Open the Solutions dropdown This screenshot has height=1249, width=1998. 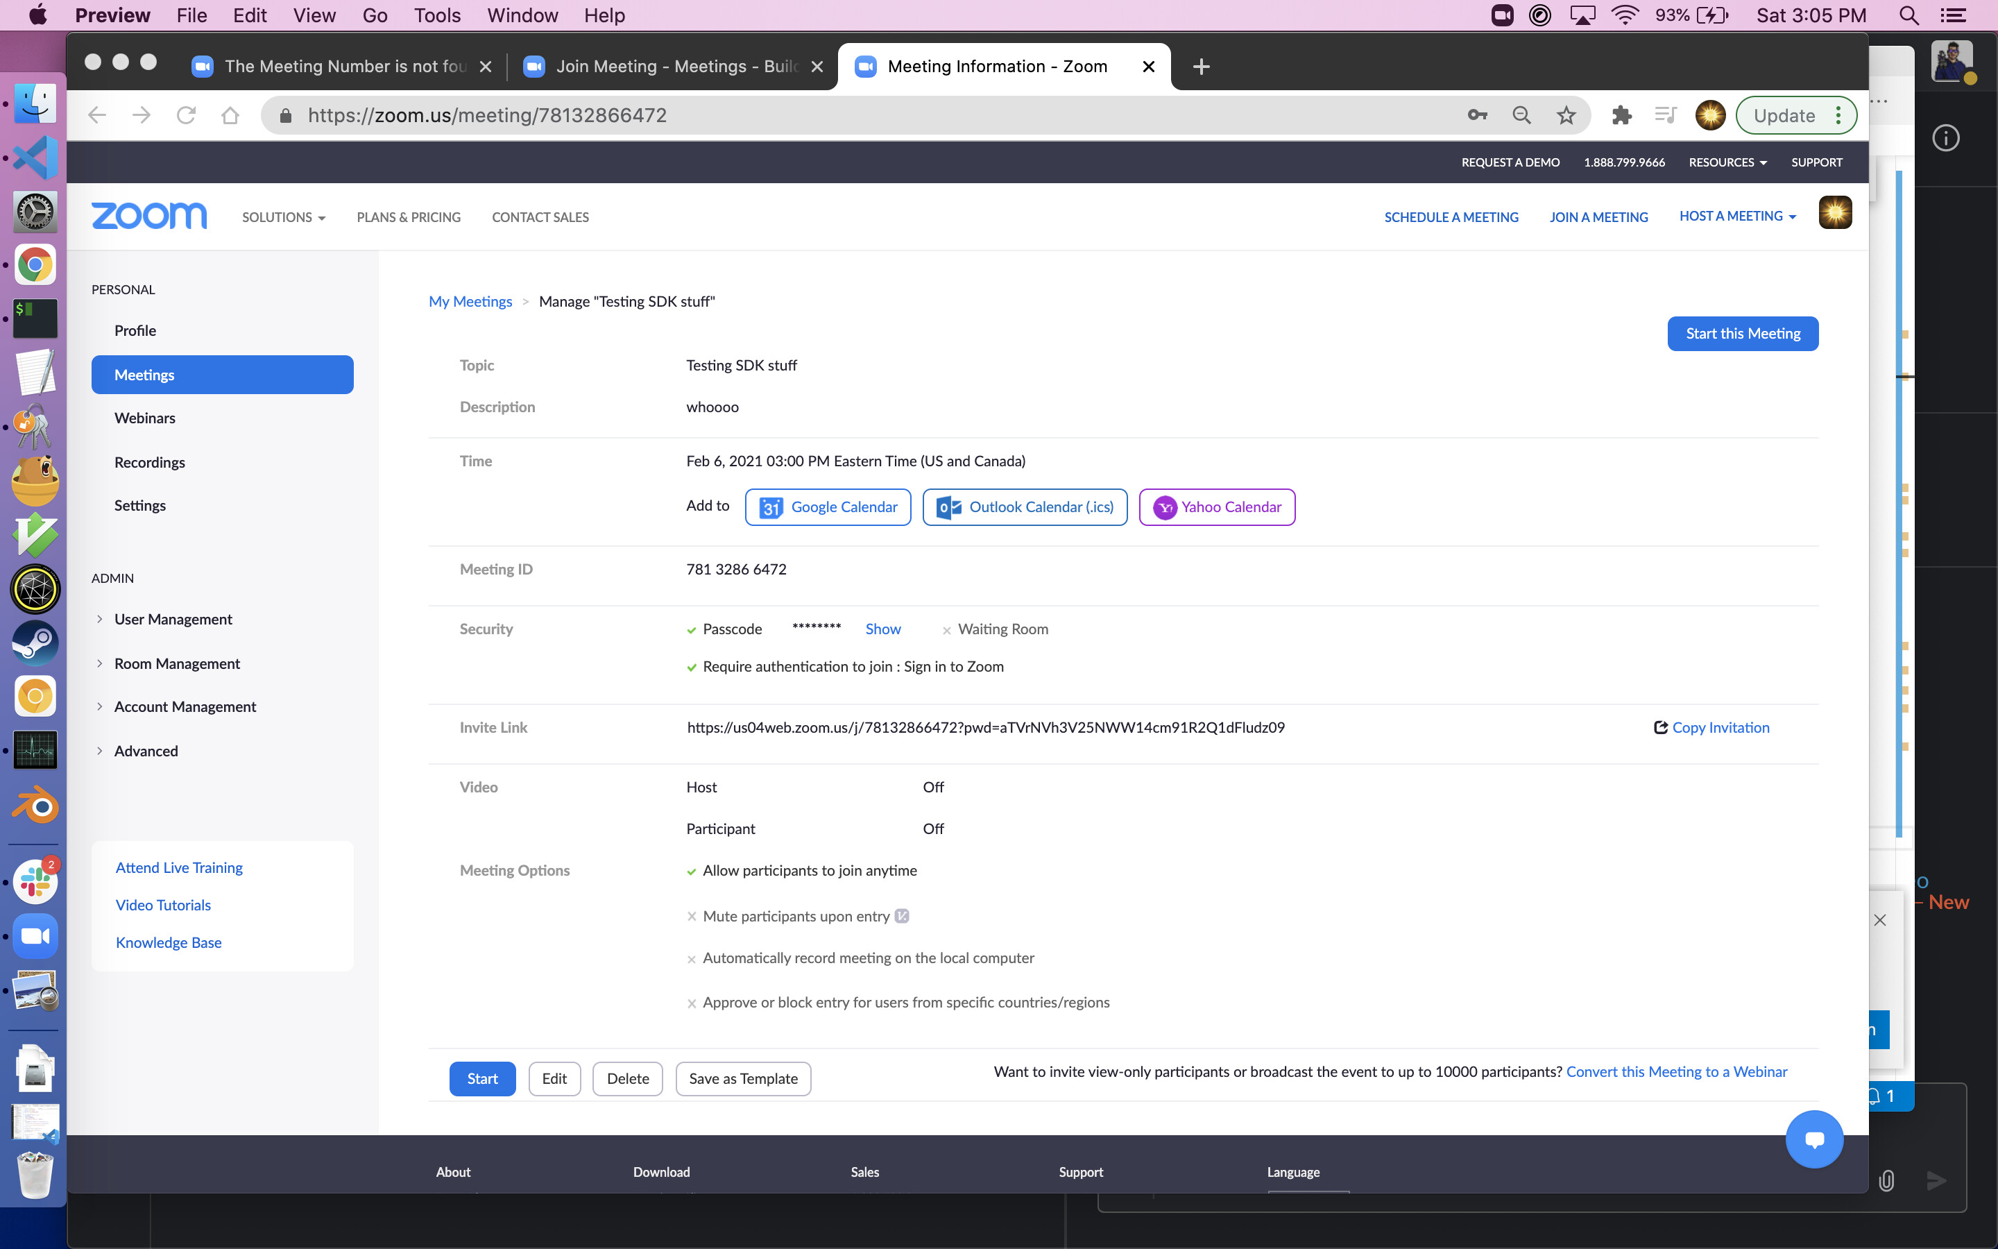tap(283, 217)
